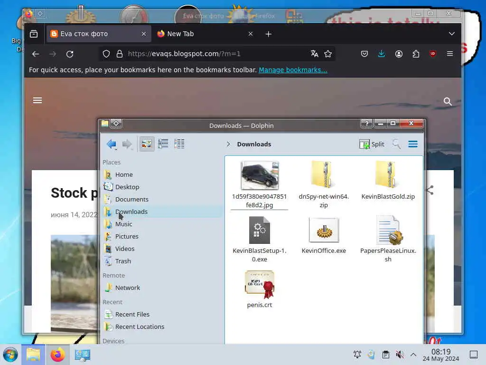This screenshot has height=365, width=486.
Task: Open Firefox extensions puzzle icon
Action: [x=416, y=54]
